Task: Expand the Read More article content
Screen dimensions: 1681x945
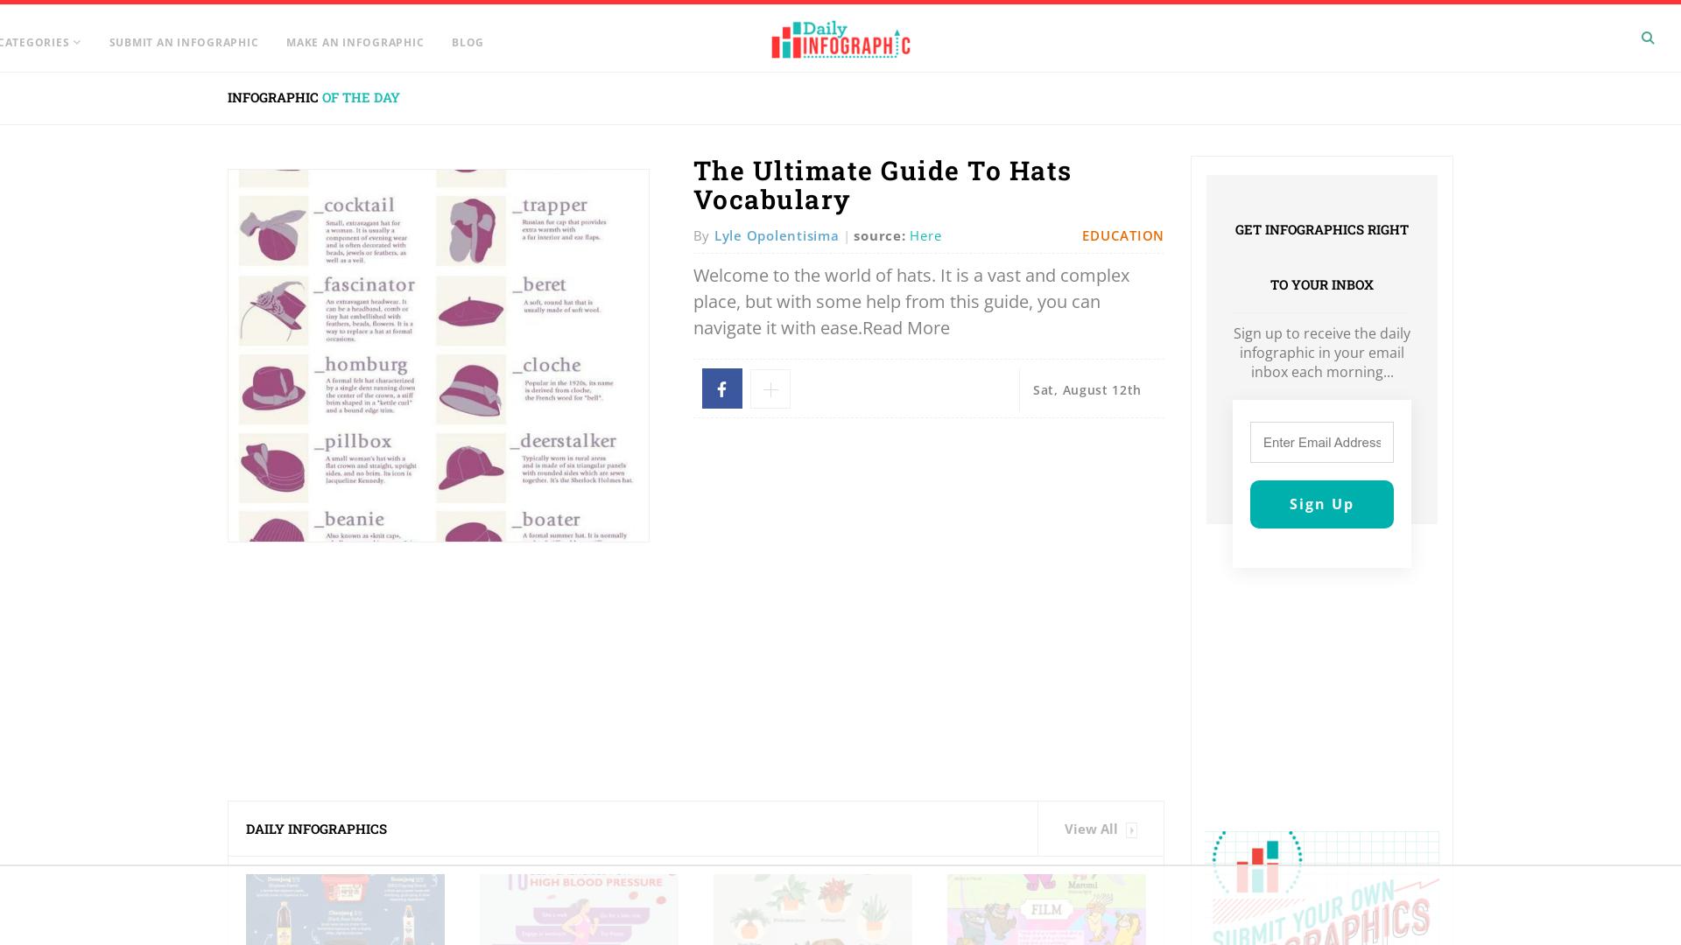Action: pos(907,328)
